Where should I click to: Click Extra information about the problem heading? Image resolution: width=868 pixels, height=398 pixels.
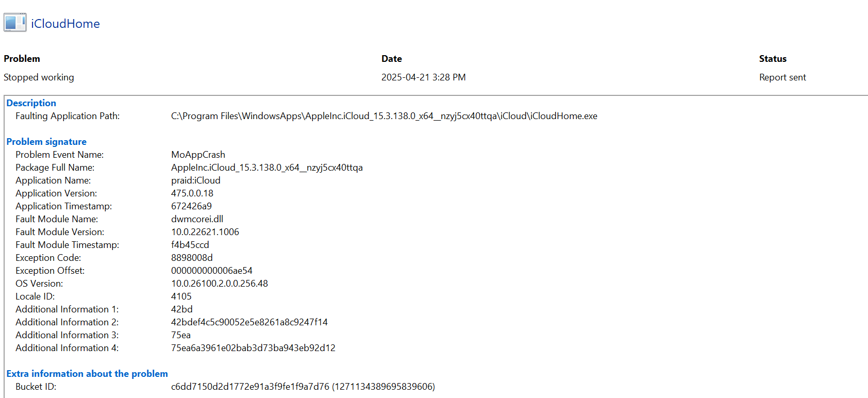point(87,374)
